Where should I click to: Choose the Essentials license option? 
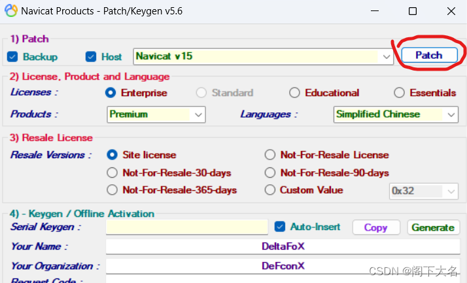click(x=399, y=93)
